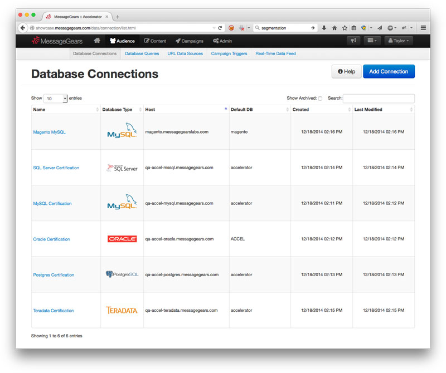
Task: Click the table Search input field
Action: click(379, 99)
